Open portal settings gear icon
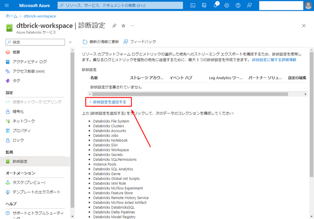 click(x=227, y=5)
